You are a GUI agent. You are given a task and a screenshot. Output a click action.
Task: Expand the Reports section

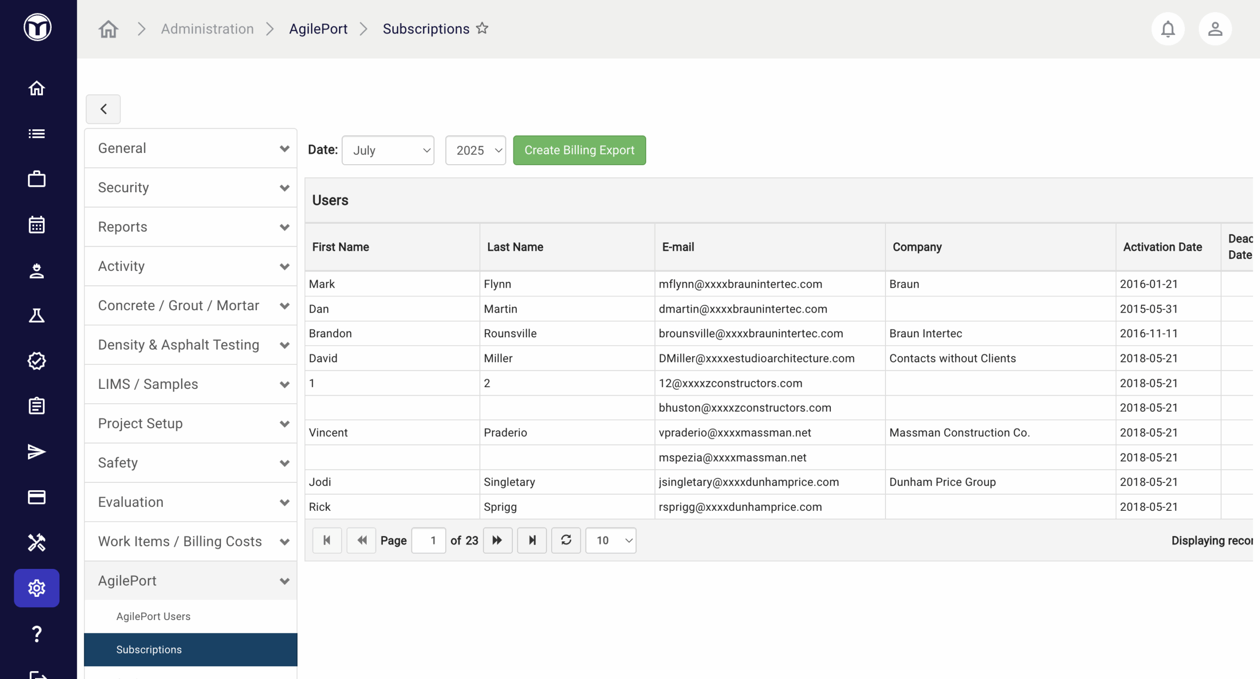coord(191,227)
